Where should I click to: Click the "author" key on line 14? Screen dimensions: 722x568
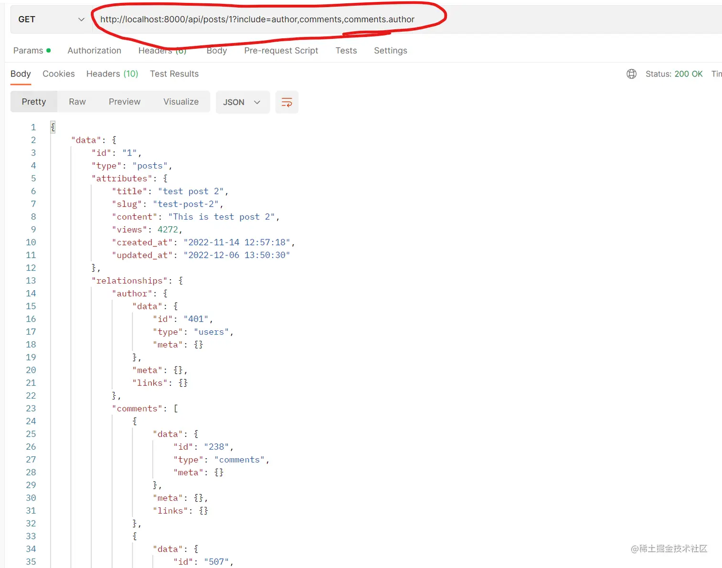(132, 294)
